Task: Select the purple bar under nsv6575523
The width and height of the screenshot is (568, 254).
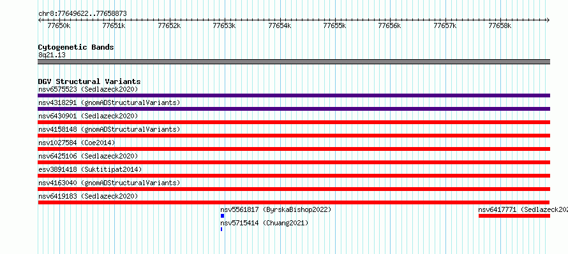Action: (x=294, y=95)
